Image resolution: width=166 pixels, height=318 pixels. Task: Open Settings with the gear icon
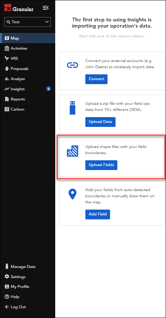pyautogui.click(x=7, y=277)
